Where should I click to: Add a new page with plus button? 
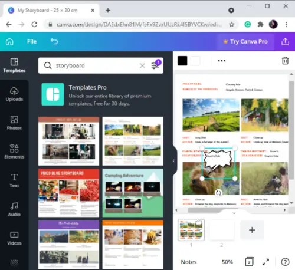(252, 230)
